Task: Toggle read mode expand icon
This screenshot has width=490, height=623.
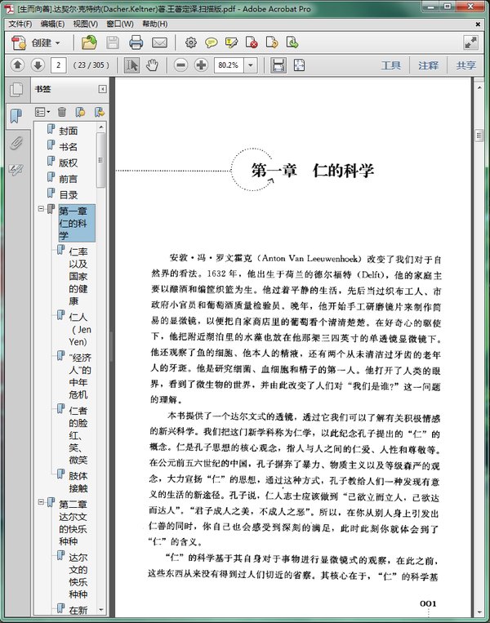Action: [471, 42]
